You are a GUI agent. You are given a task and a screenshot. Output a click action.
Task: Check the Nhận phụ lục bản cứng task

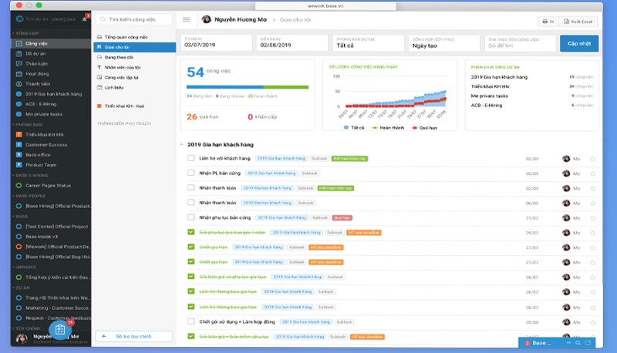[x=190, y=217]
